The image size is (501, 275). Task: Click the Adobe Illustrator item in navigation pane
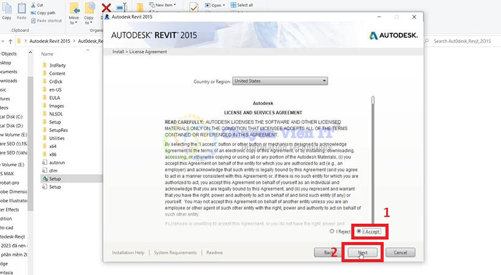point(13,200)
